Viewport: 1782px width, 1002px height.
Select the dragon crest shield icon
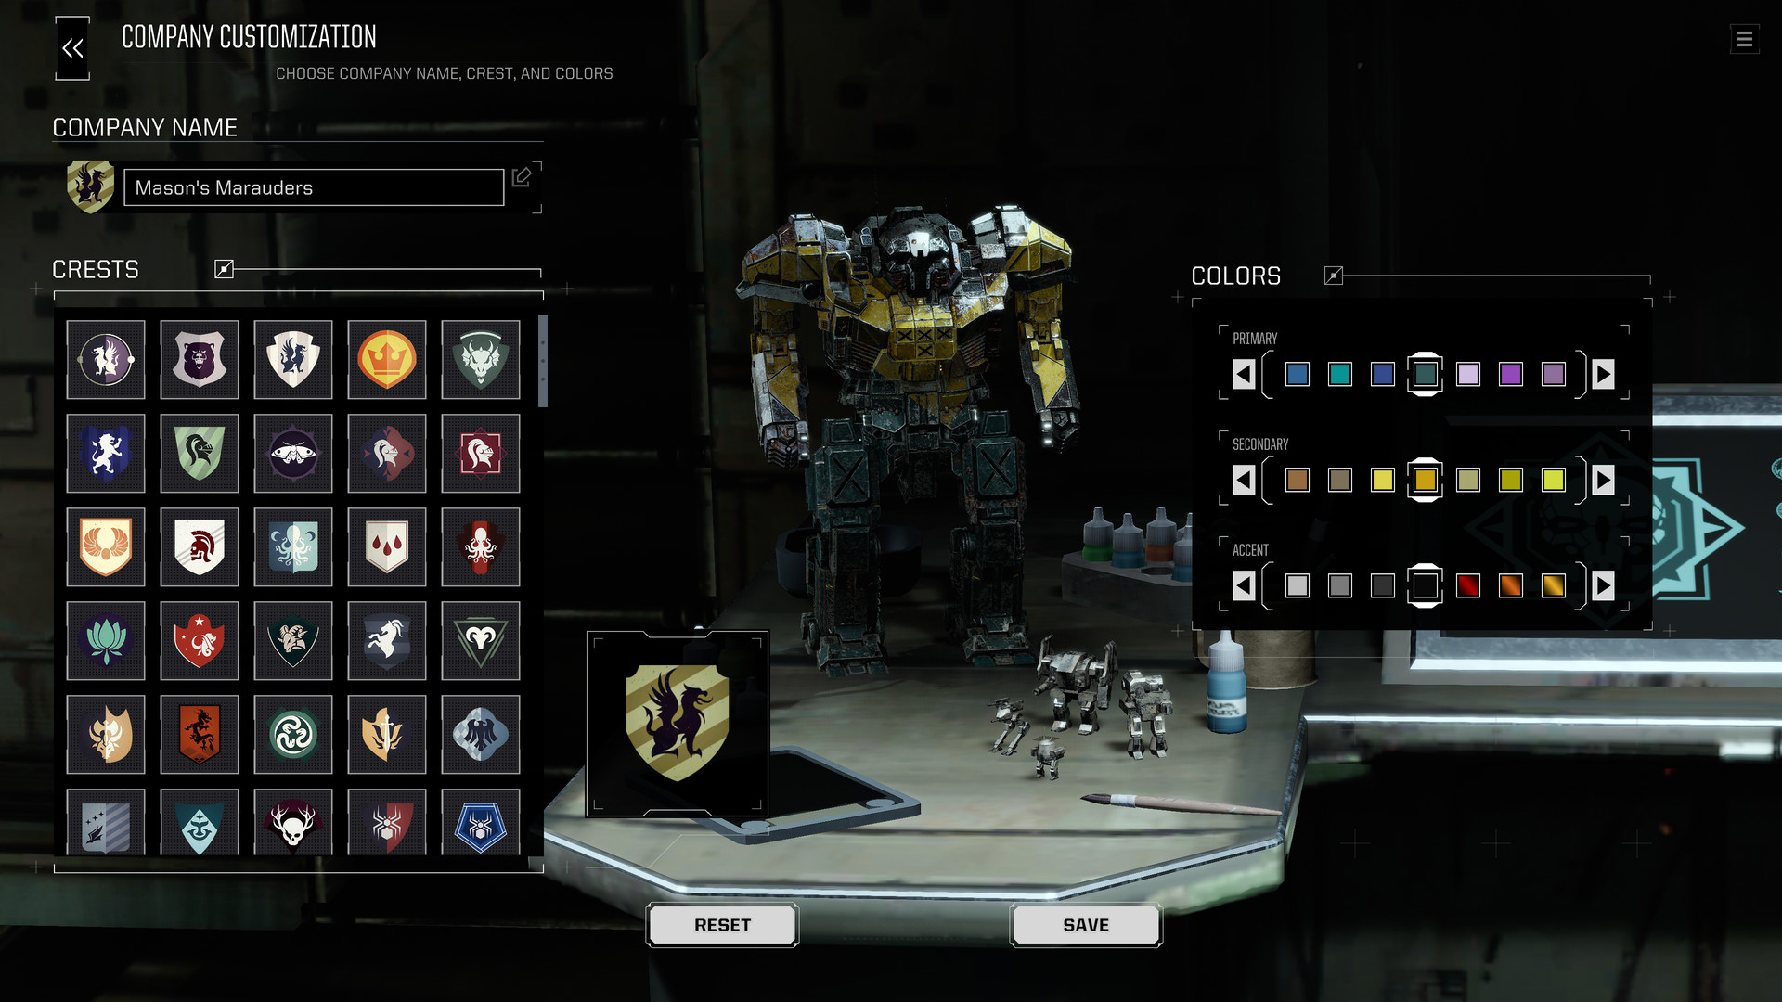(x=291, y=358)
